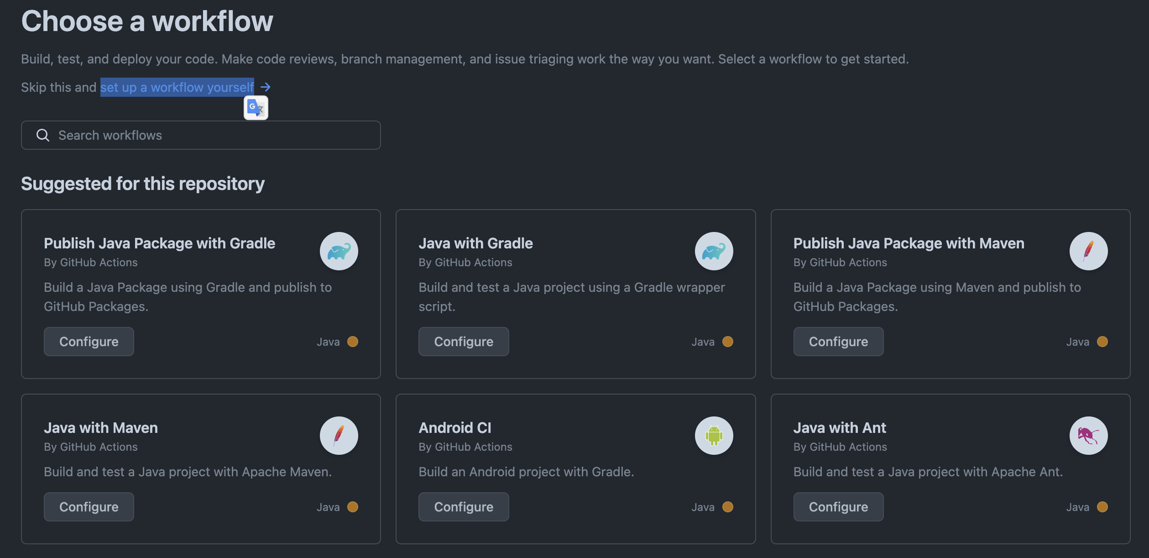Click 'By GitHub Actions' under Publish Java Package with Maven

pyautogui.click(x=840, y=263)
